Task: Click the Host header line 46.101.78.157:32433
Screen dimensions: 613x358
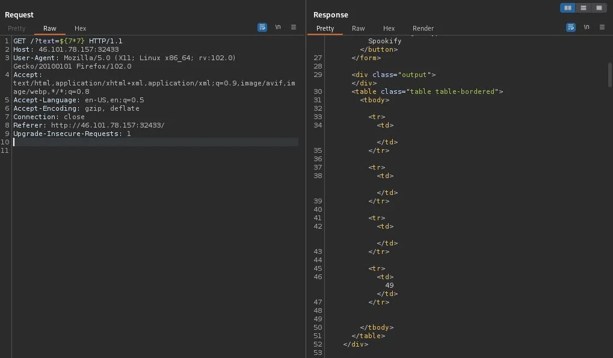Action: coord(66,49)
